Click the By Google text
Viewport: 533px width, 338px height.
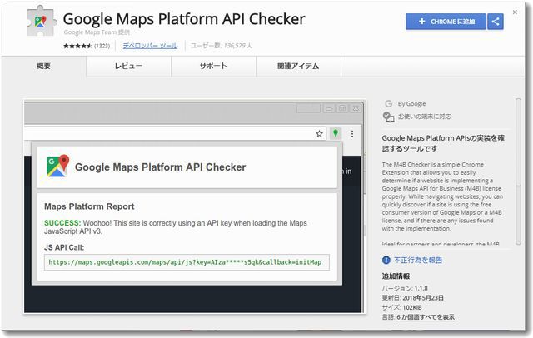[411, 104]
